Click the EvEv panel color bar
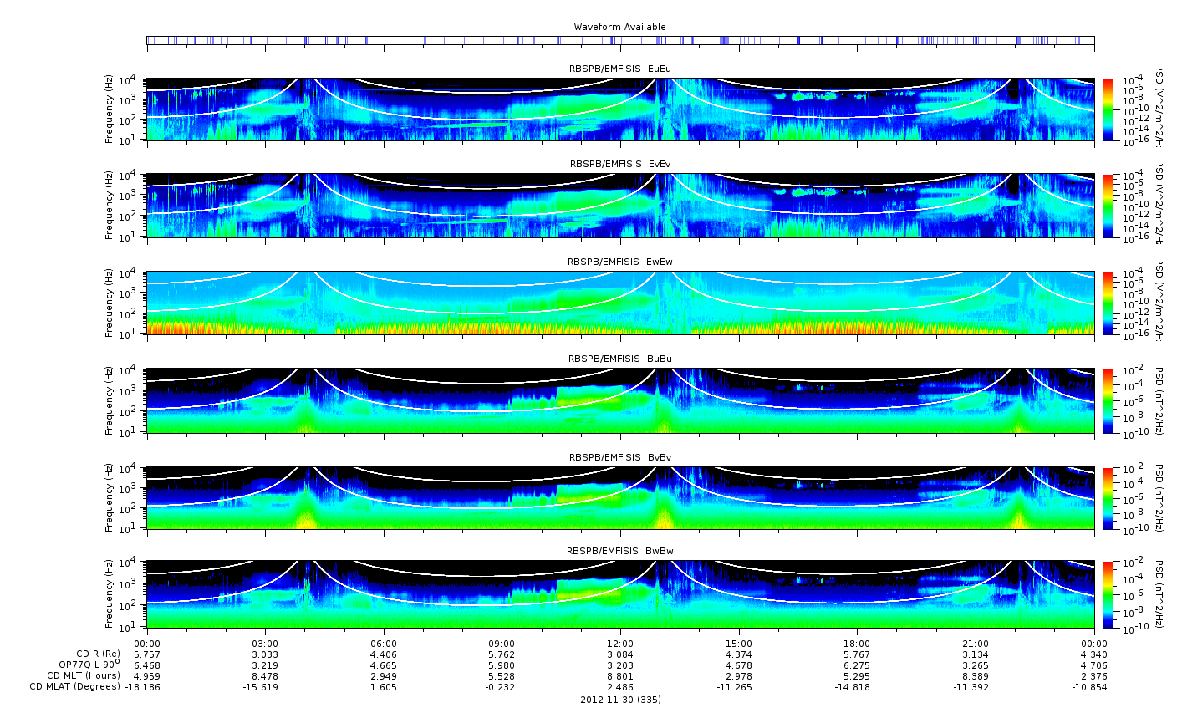Image resolution: width=1177 pixels, height=718 pixels. (1108, 206)
